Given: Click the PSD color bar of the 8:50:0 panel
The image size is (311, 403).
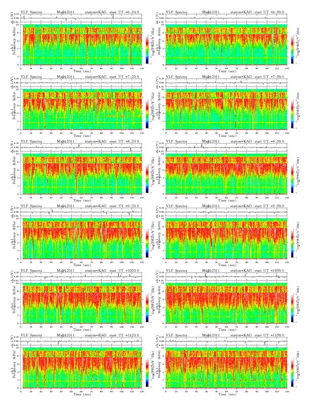Looking at the screenshot, I should point(293,179).
